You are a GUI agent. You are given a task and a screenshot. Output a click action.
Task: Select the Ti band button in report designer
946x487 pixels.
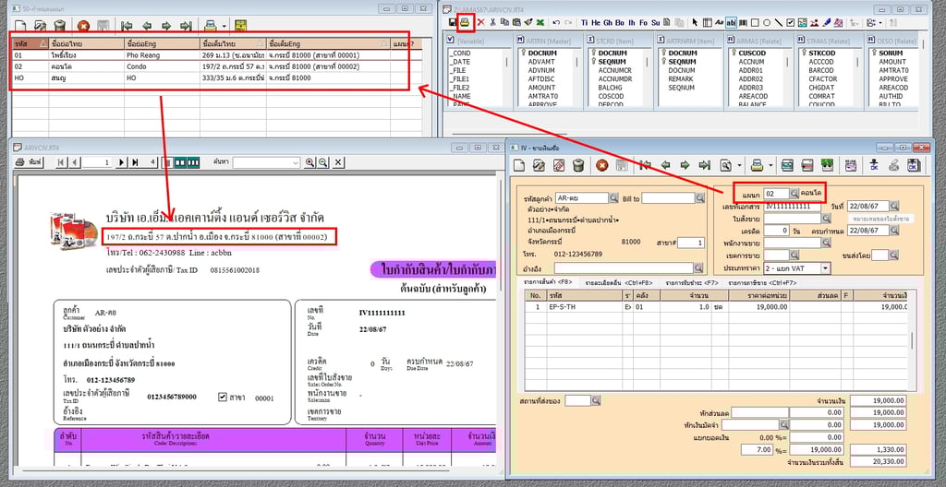(x=585, y=23)
